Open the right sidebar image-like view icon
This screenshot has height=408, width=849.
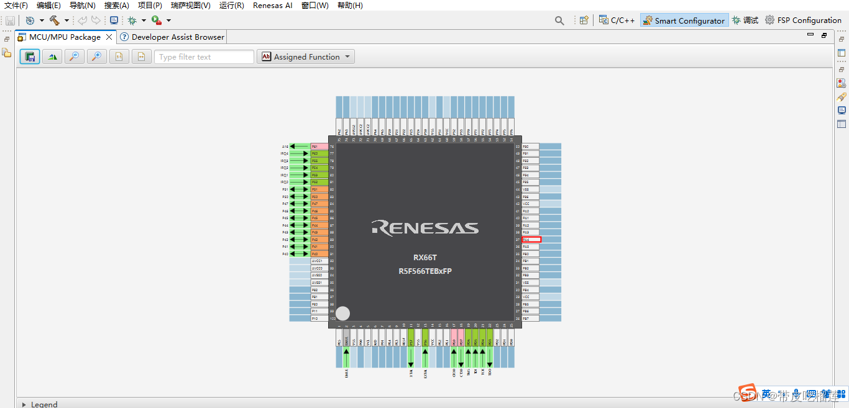[842, 83]
